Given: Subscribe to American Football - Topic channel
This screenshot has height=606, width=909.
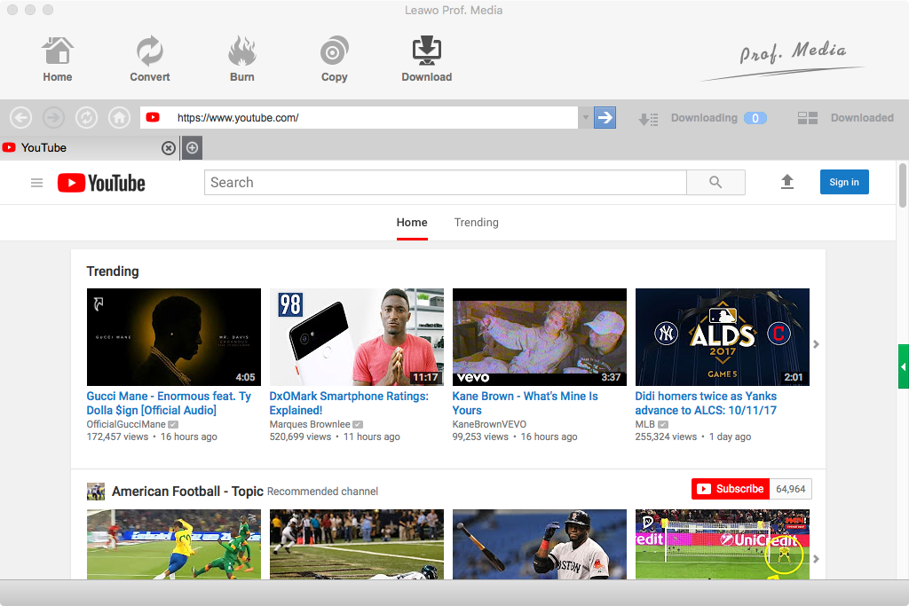Looking at the screenshot, I should tap(730, 489).
